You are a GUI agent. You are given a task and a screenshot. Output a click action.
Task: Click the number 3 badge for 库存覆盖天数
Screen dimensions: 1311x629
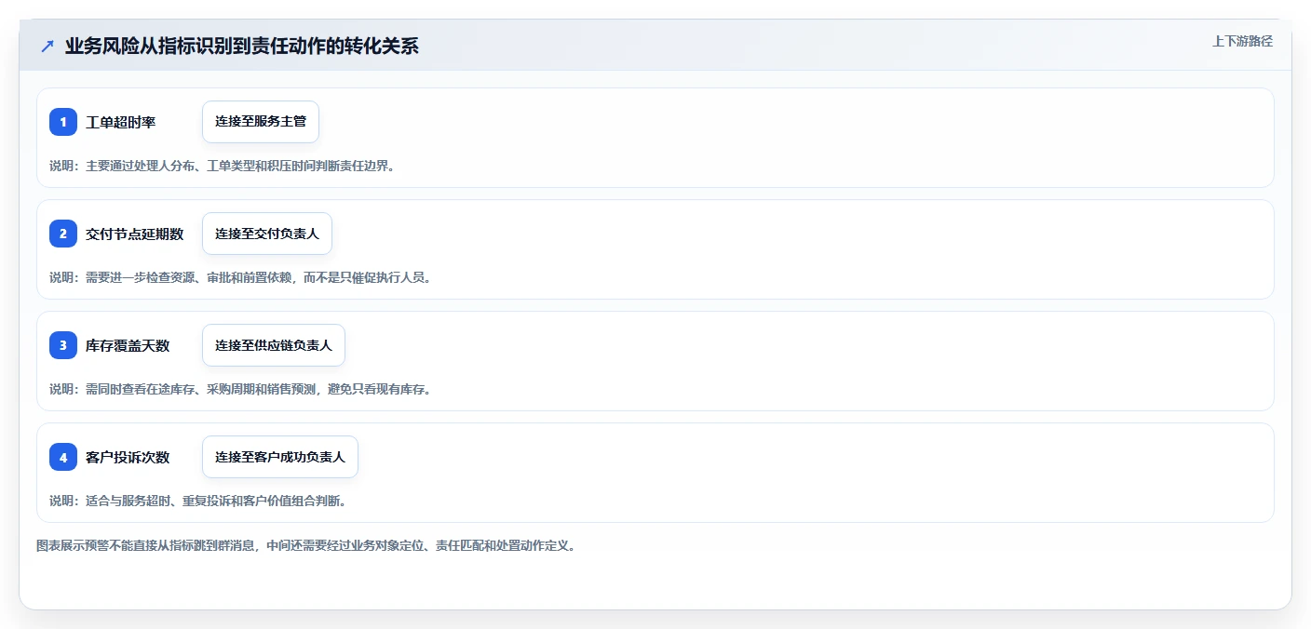(63, 345)
